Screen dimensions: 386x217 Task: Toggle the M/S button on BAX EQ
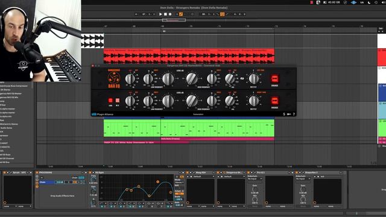coord(118,101)
